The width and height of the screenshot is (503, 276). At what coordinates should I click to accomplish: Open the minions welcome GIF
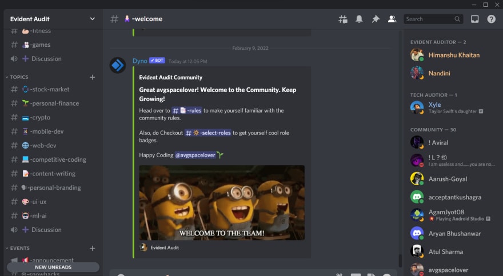pos(222,203)
